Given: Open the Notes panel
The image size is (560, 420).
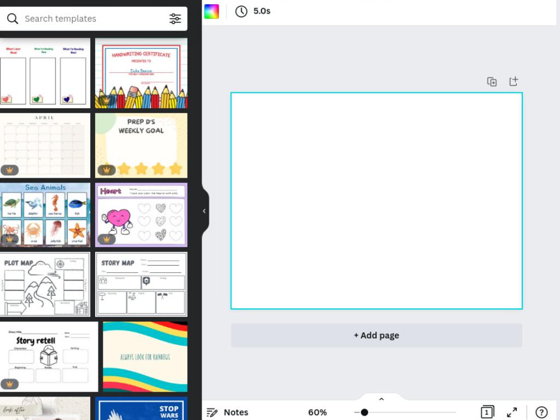Looking at the screenshot, I should (x=236, y=412).
